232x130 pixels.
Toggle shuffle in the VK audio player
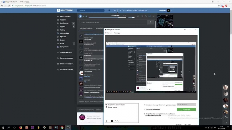(x=138, y=16)
